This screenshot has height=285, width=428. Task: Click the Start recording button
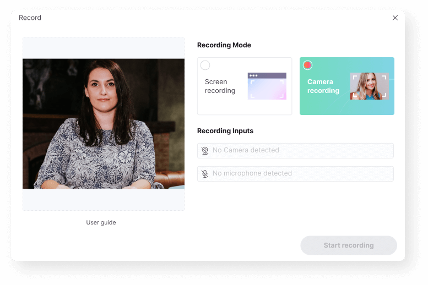click(349, 245)
